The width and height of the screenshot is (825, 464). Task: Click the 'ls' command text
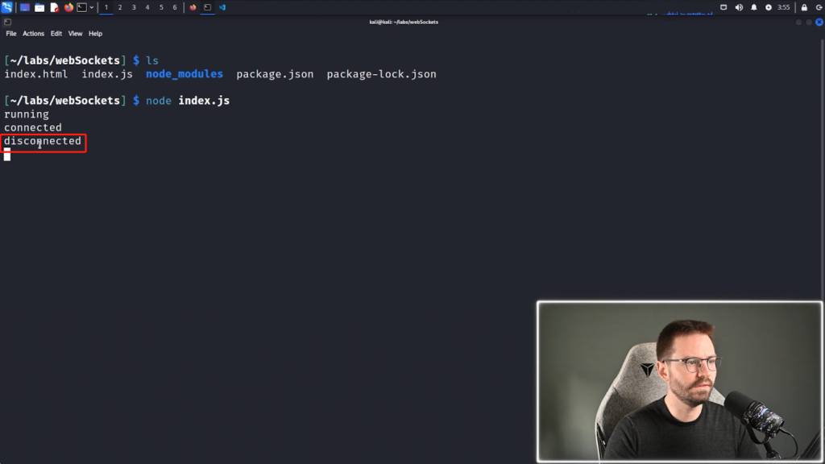pyautogui.click(x=152, y=60)
